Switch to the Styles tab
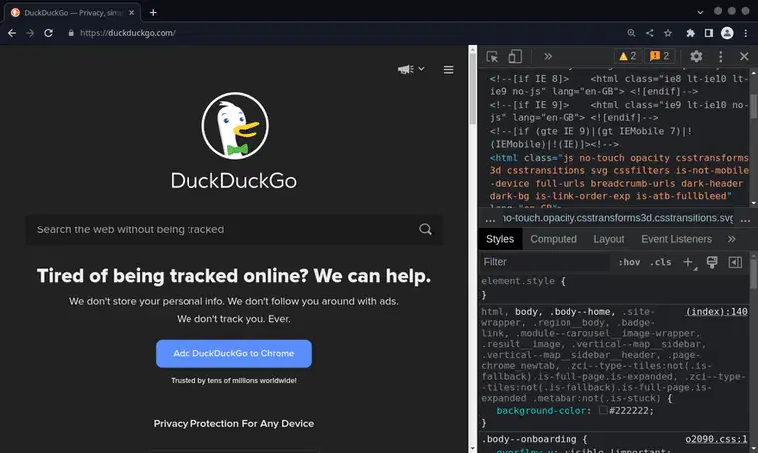The width and height of the screenshot is (758, 453). [500, 239]
